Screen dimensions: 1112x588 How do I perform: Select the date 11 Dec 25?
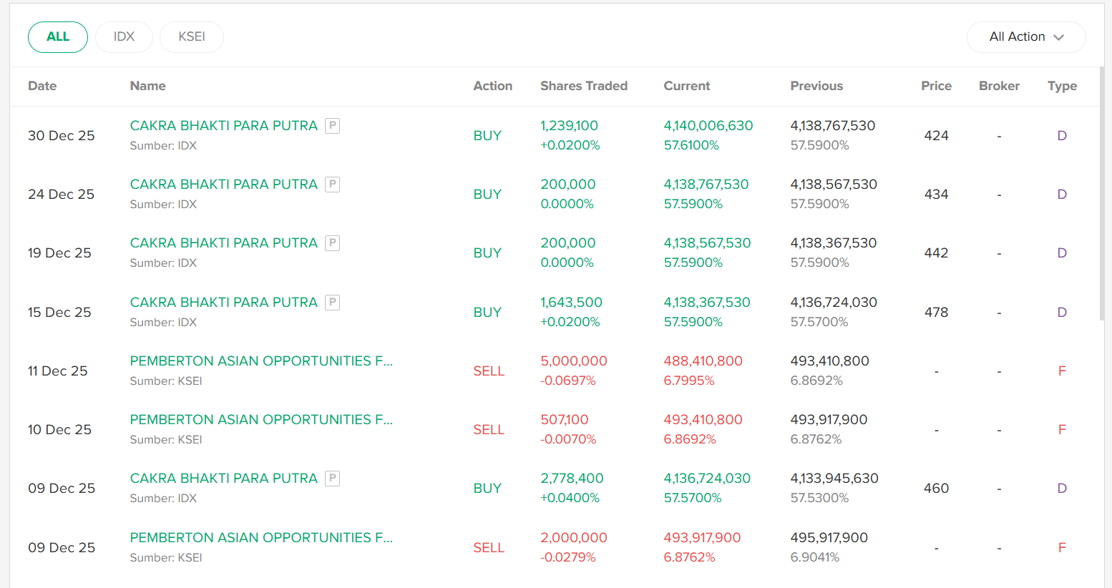(58, 371)
